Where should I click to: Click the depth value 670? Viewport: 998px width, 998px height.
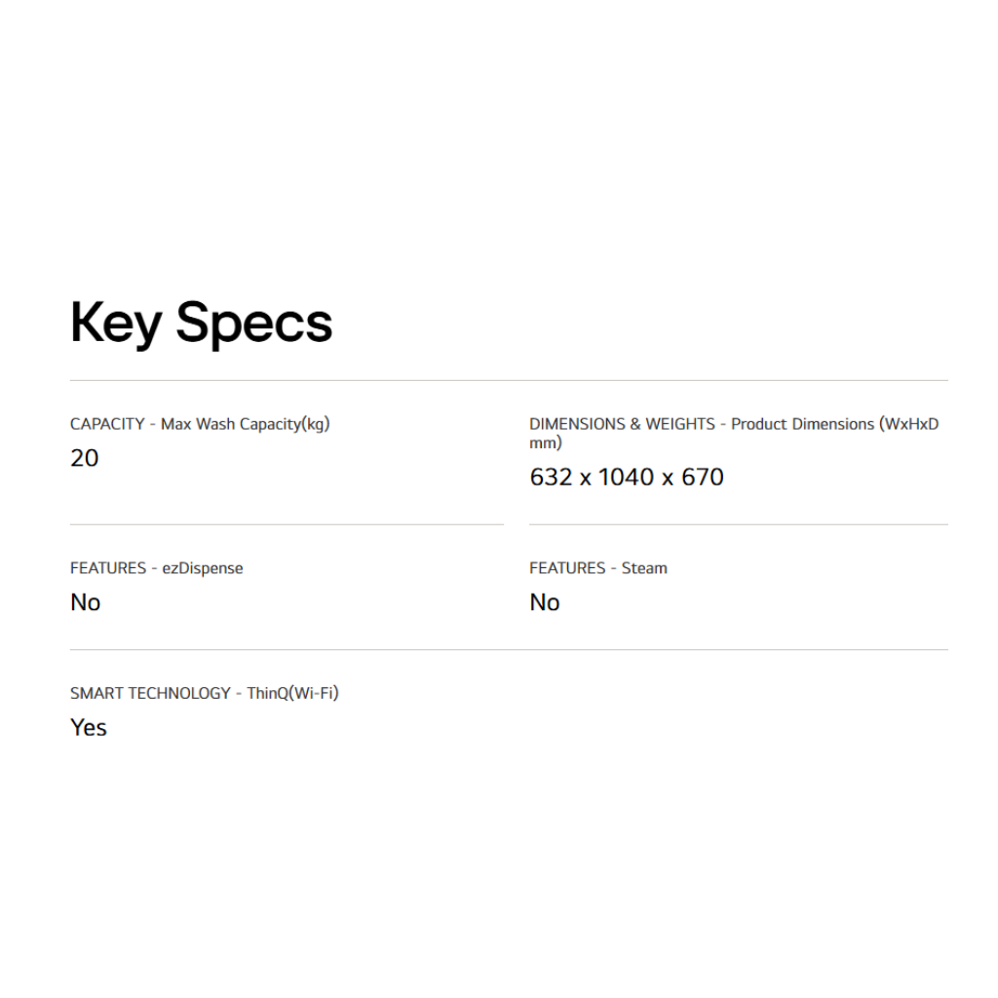point(703,478)
